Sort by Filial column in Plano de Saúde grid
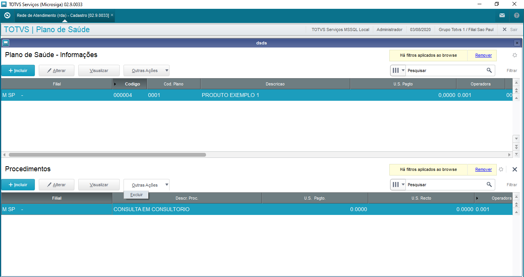Viewport: 524px width, 277px height. click(57, 84)
